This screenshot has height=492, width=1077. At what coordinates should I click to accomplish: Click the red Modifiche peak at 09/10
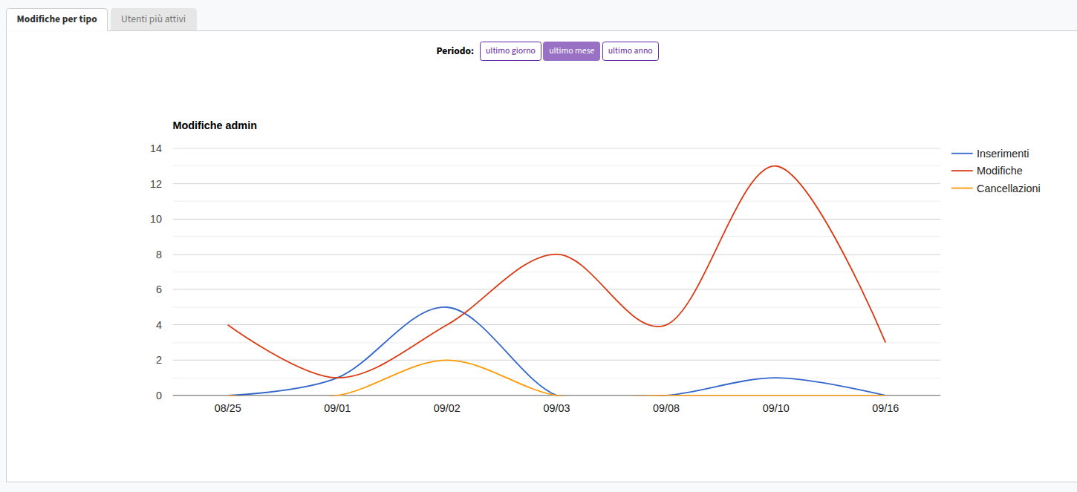click(x=775, y=165)
